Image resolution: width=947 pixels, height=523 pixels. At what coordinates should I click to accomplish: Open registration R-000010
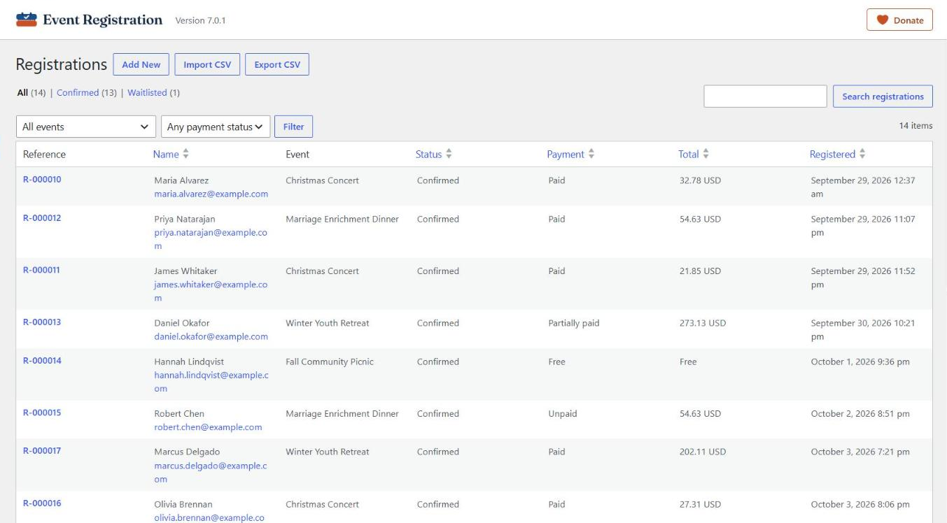pyautogui.click(x=42, y=180)
